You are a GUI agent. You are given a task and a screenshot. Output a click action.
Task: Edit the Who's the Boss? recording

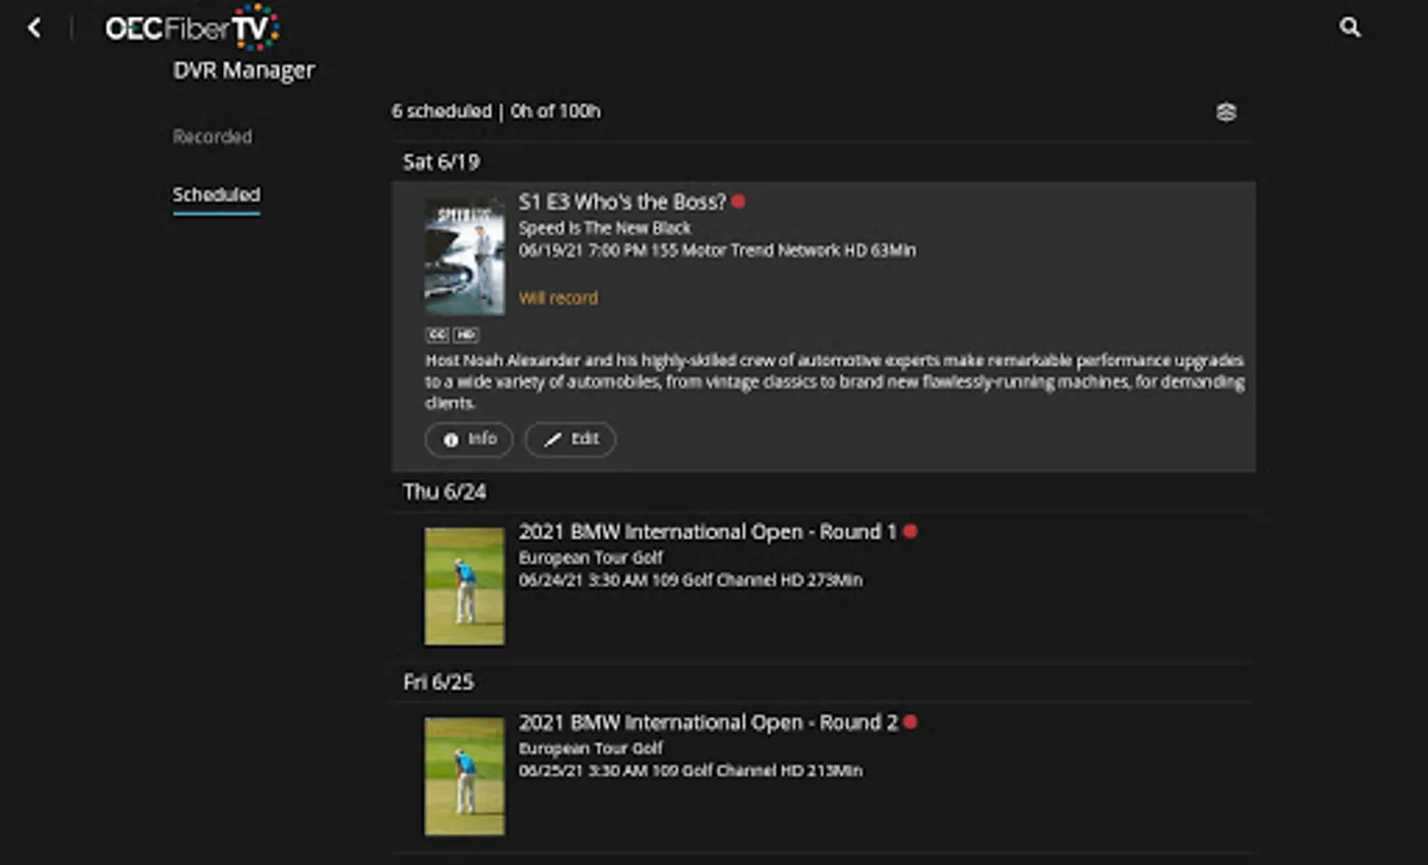click(571, 439)
